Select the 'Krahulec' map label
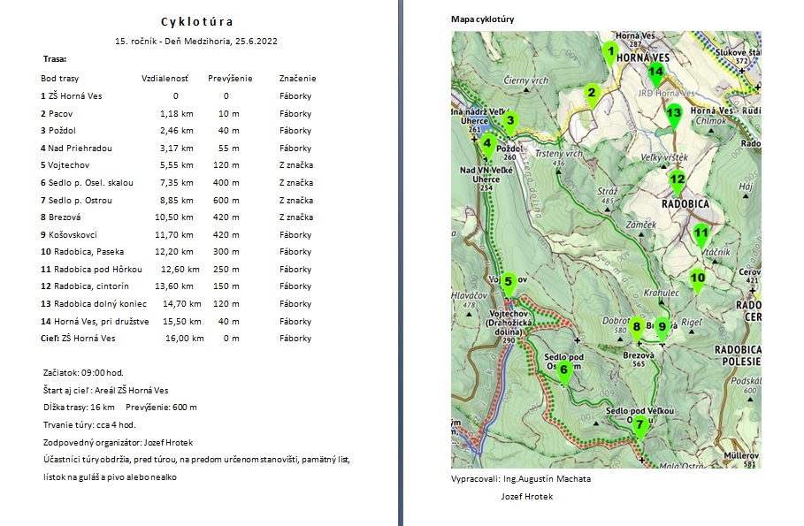 tap(661, 293)
